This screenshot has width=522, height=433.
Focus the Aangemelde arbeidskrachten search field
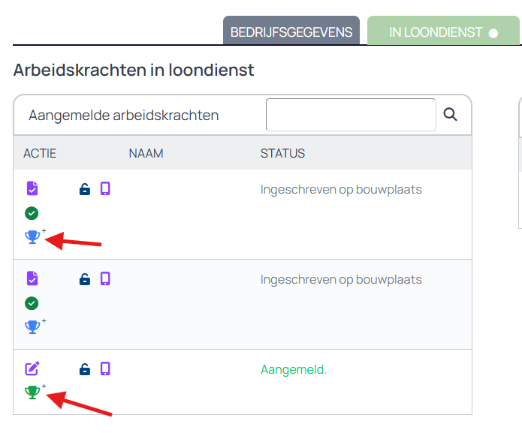[351, 115]
